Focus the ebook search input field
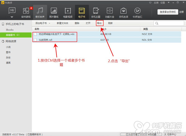 coord(169,23)
